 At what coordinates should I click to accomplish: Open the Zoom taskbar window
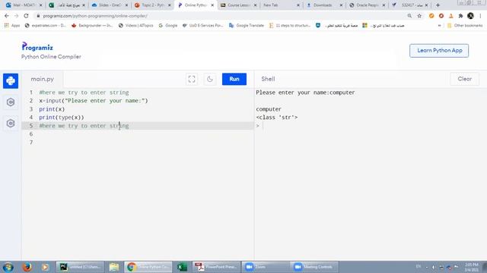[x=266, y=267]
